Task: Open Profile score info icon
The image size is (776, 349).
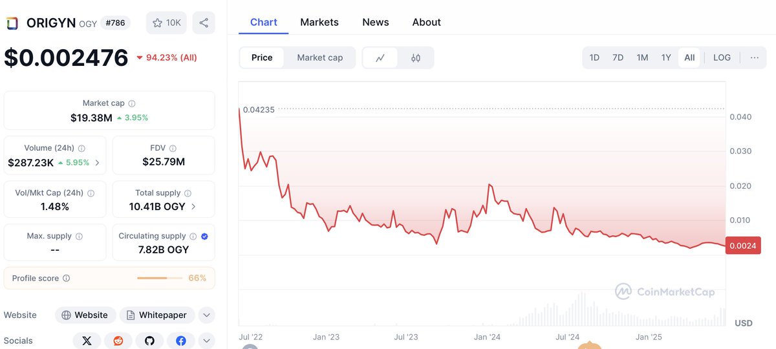Action: tap(66, 279)
